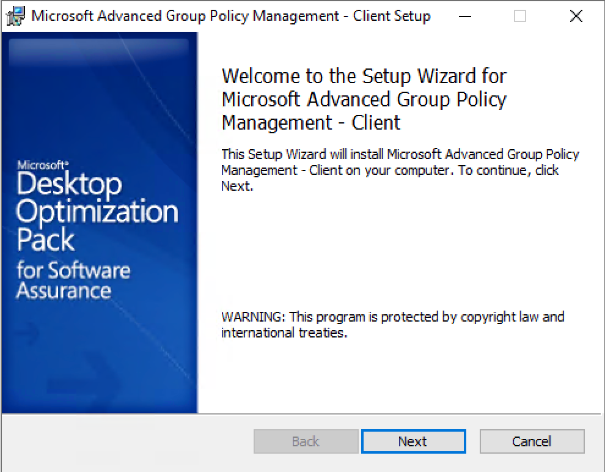Click the WARNING copyright notice text

point(392,325)
